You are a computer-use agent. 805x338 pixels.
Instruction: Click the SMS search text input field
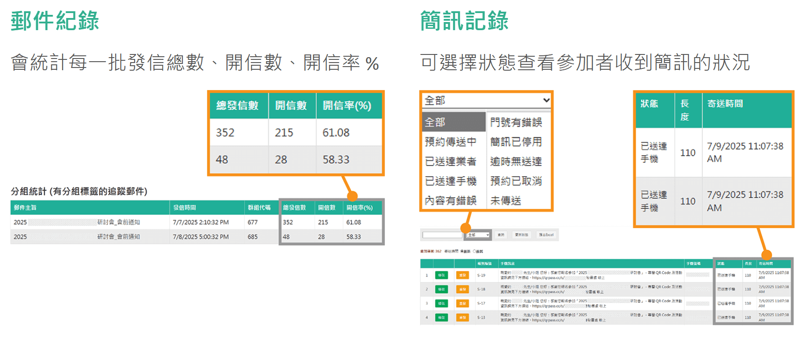coord(442,235)
